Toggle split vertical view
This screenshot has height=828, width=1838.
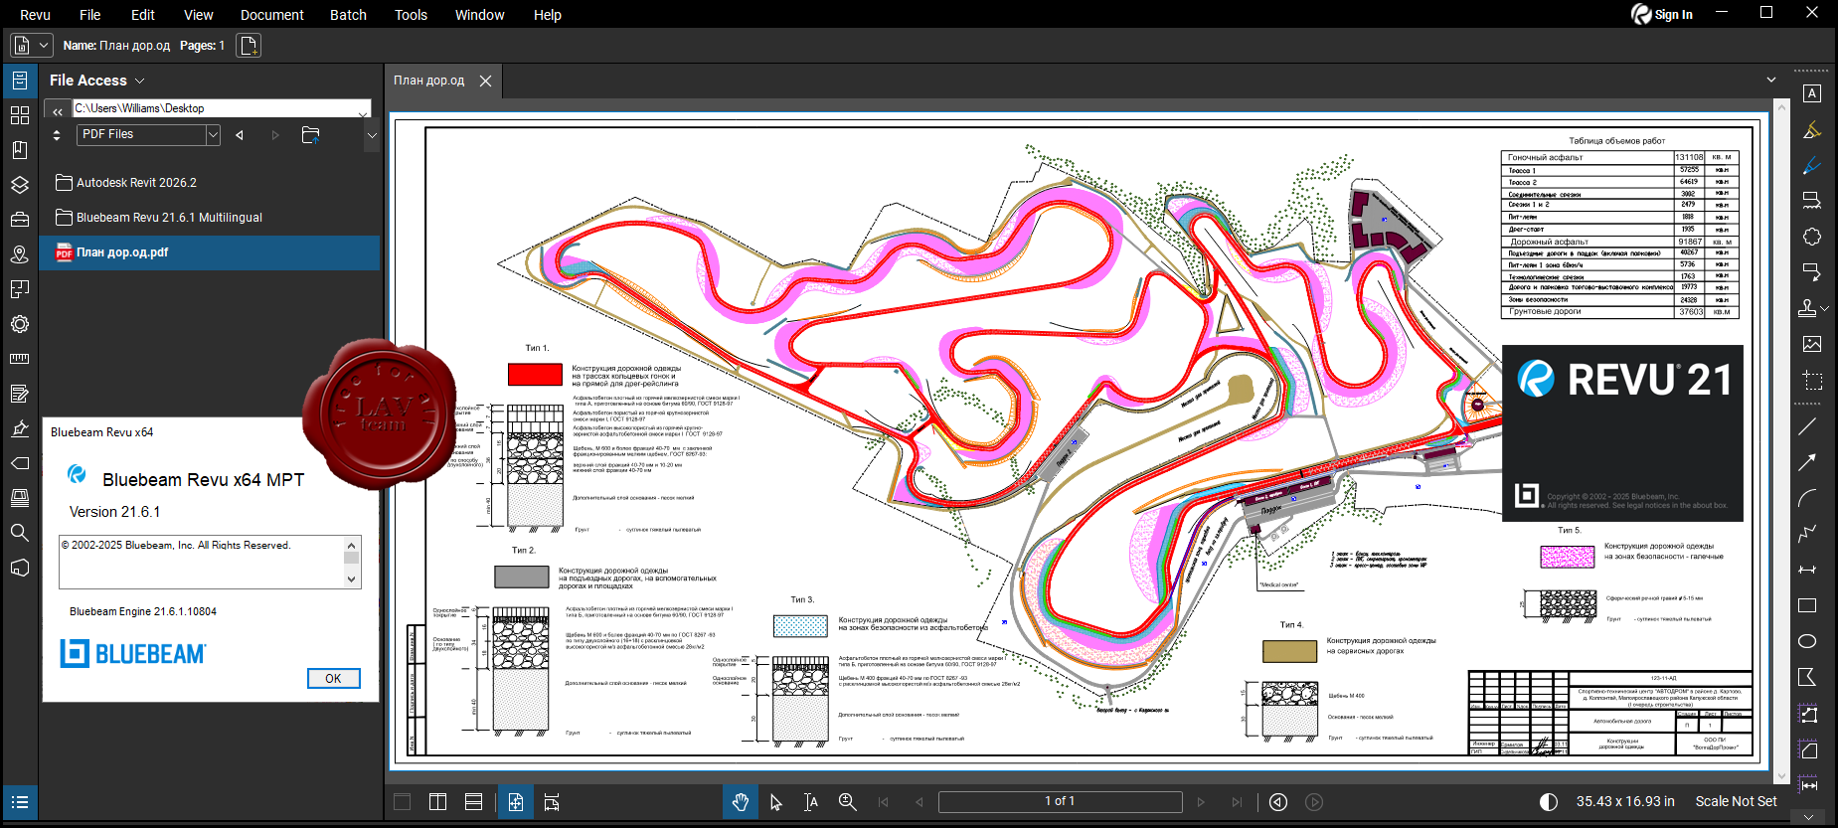437,802
